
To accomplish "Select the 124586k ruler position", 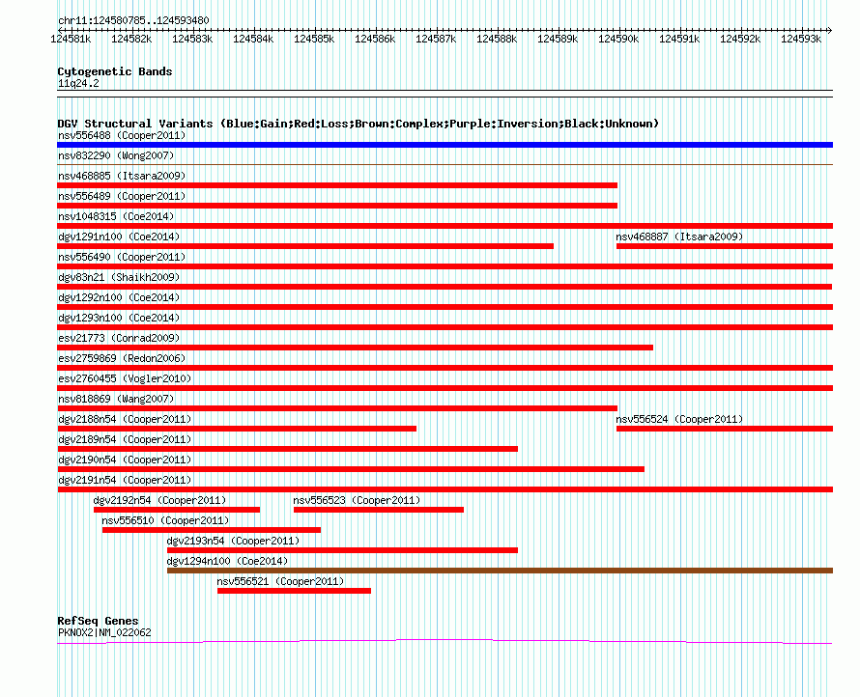I will point(375,39).
